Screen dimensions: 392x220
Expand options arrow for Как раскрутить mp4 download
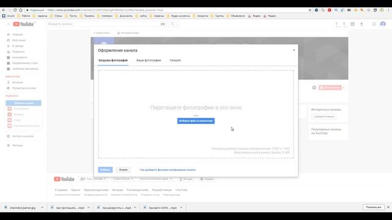tap(135, 208)
